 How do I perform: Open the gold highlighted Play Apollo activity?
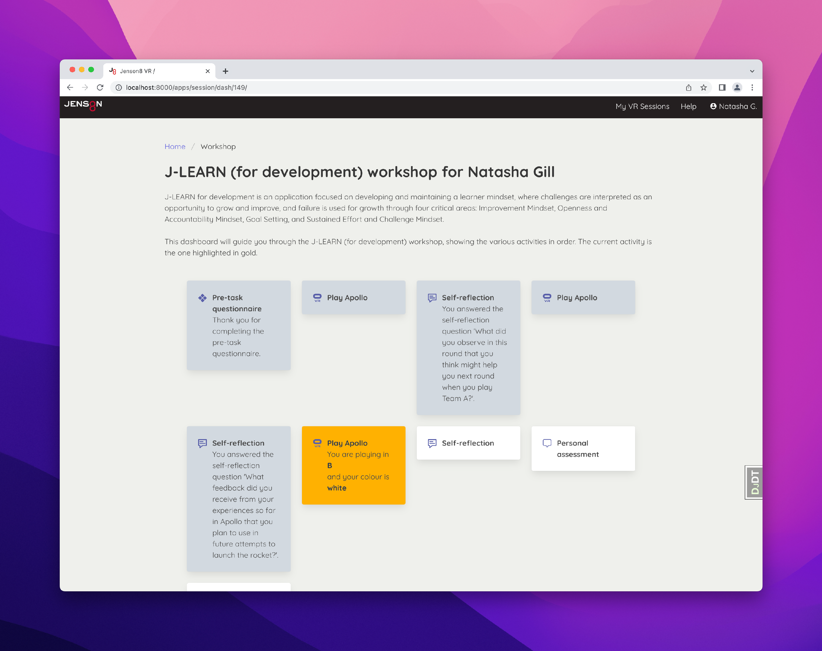[x=353, y=465]
